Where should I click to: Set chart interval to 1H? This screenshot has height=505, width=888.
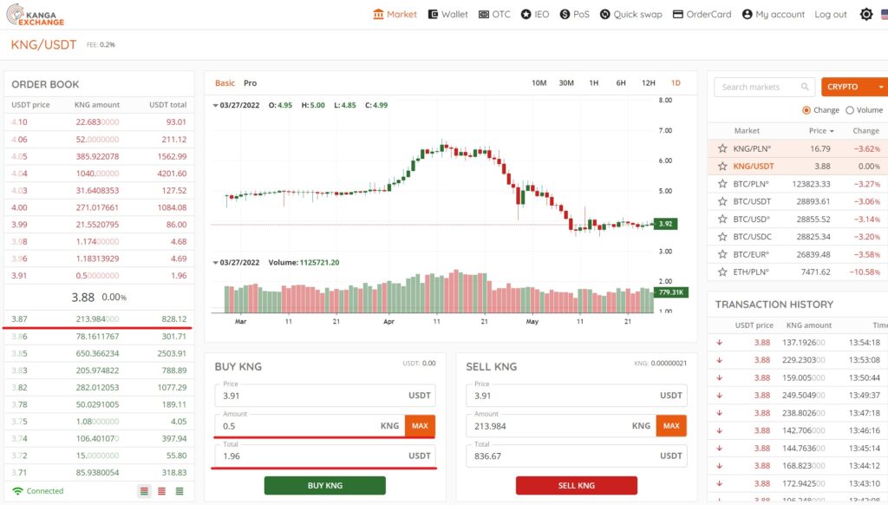point(593,82)
